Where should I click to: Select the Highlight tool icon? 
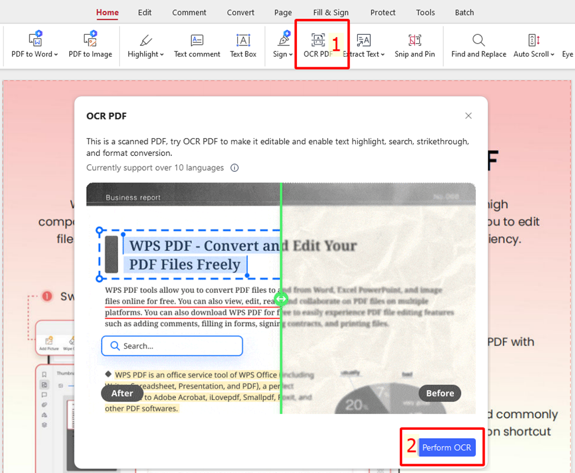(x=146, y=40)
